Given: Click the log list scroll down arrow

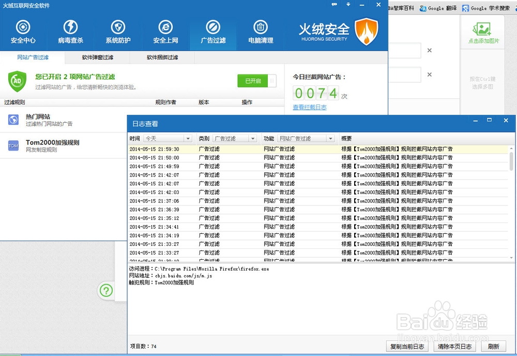Looking at the screenshot, I should pos(511,258).
